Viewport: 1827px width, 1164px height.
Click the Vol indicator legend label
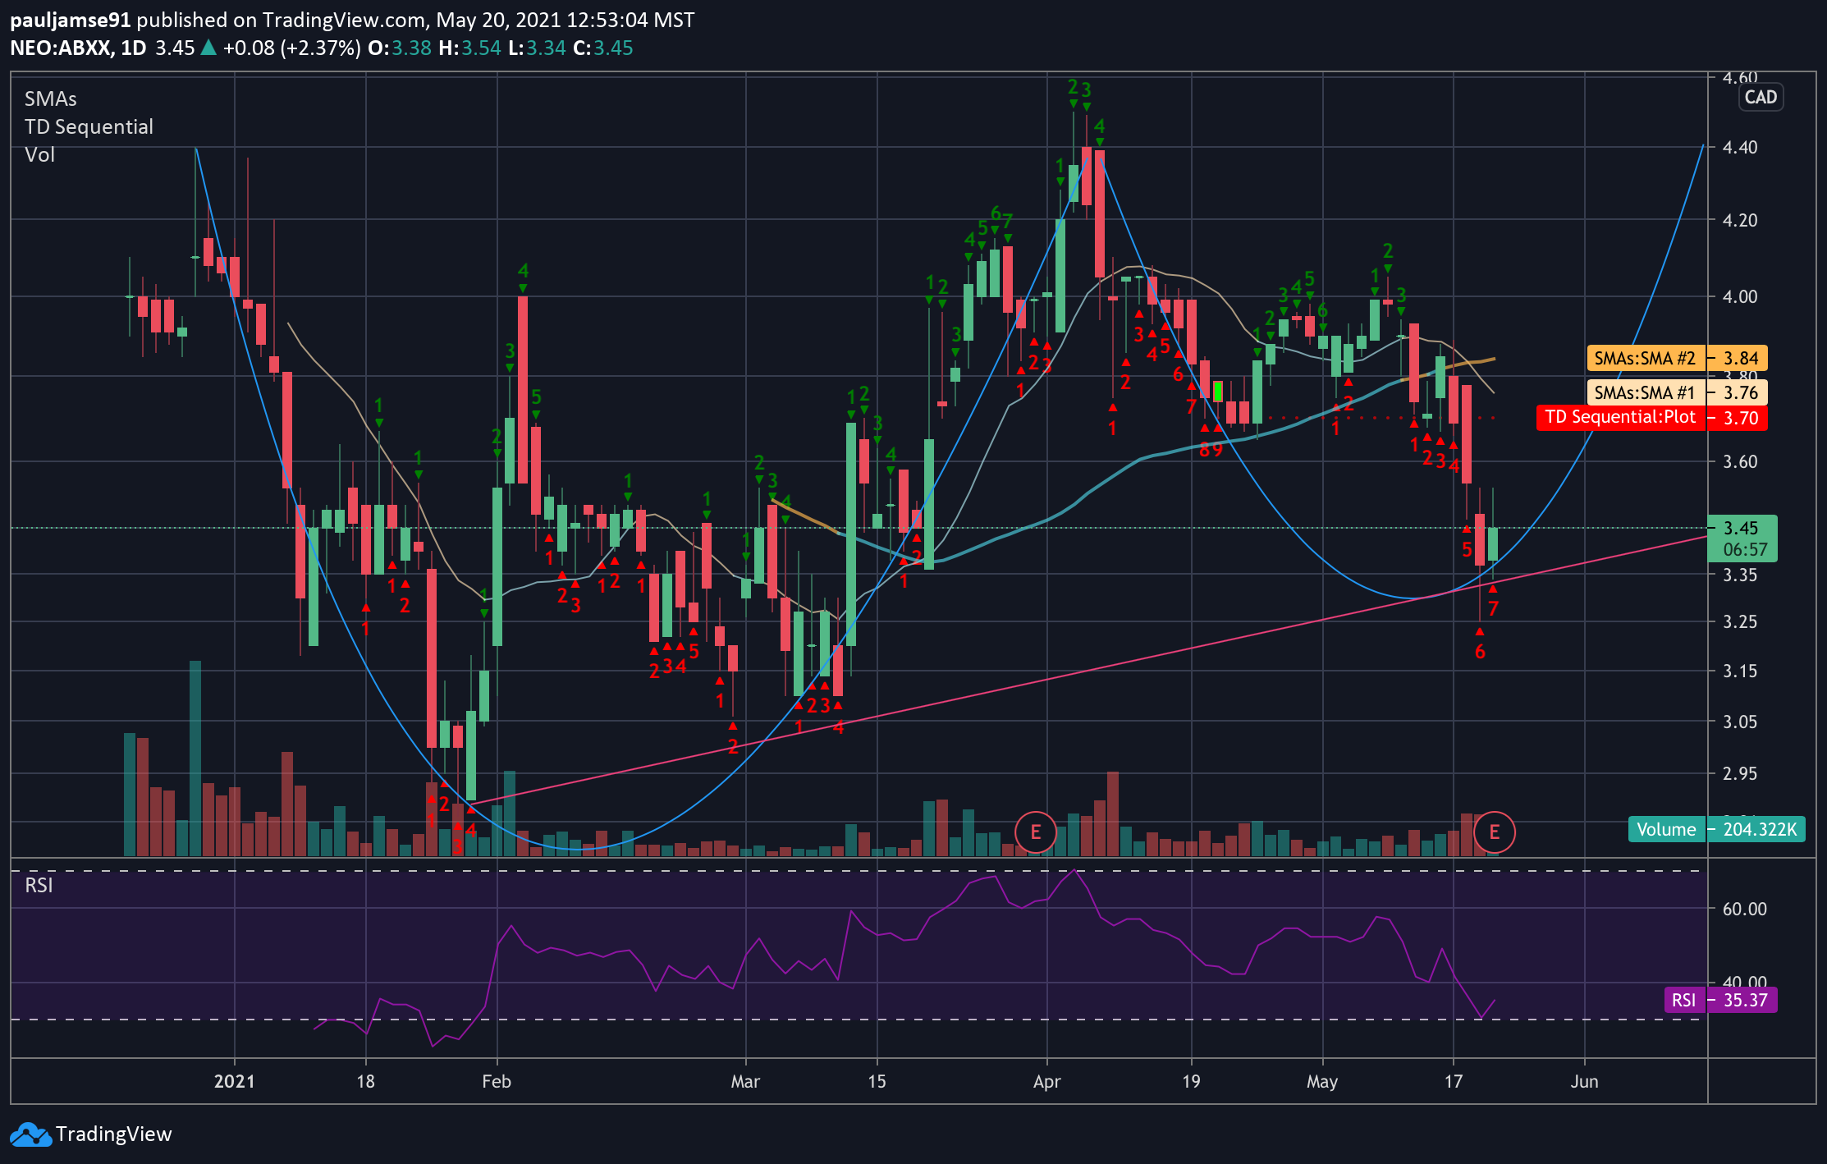coord(39,154)
